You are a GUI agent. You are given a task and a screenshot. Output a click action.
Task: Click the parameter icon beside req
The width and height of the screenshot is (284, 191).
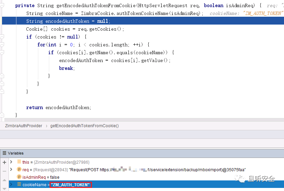[19, 169]
